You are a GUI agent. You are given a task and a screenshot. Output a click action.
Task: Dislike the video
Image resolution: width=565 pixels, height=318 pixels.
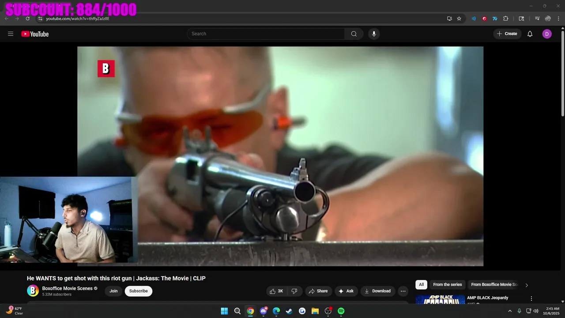tap(294, 291)
